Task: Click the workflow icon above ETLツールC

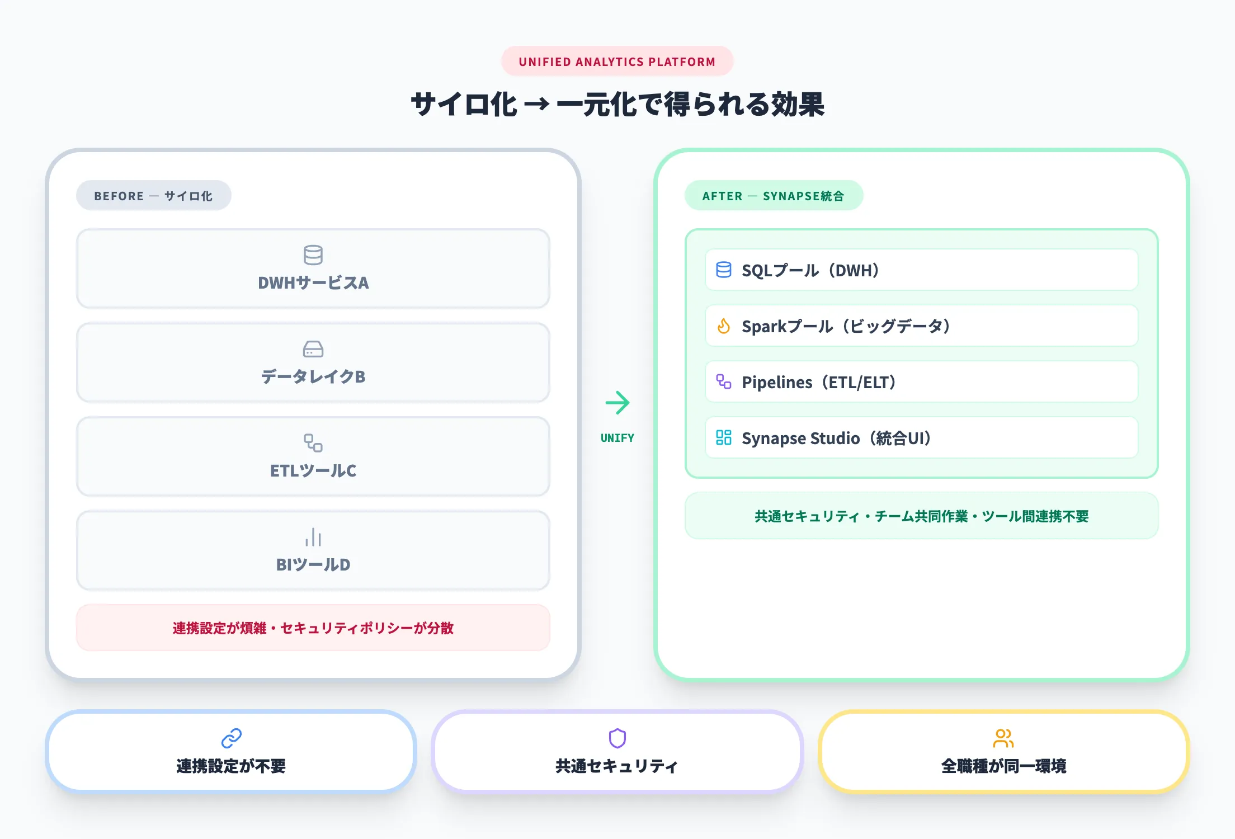Action: 313,443
